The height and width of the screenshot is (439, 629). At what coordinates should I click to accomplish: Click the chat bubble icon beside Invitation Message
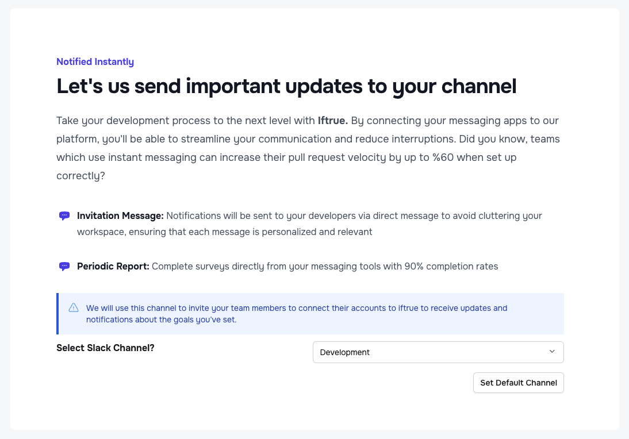point(64,216)
